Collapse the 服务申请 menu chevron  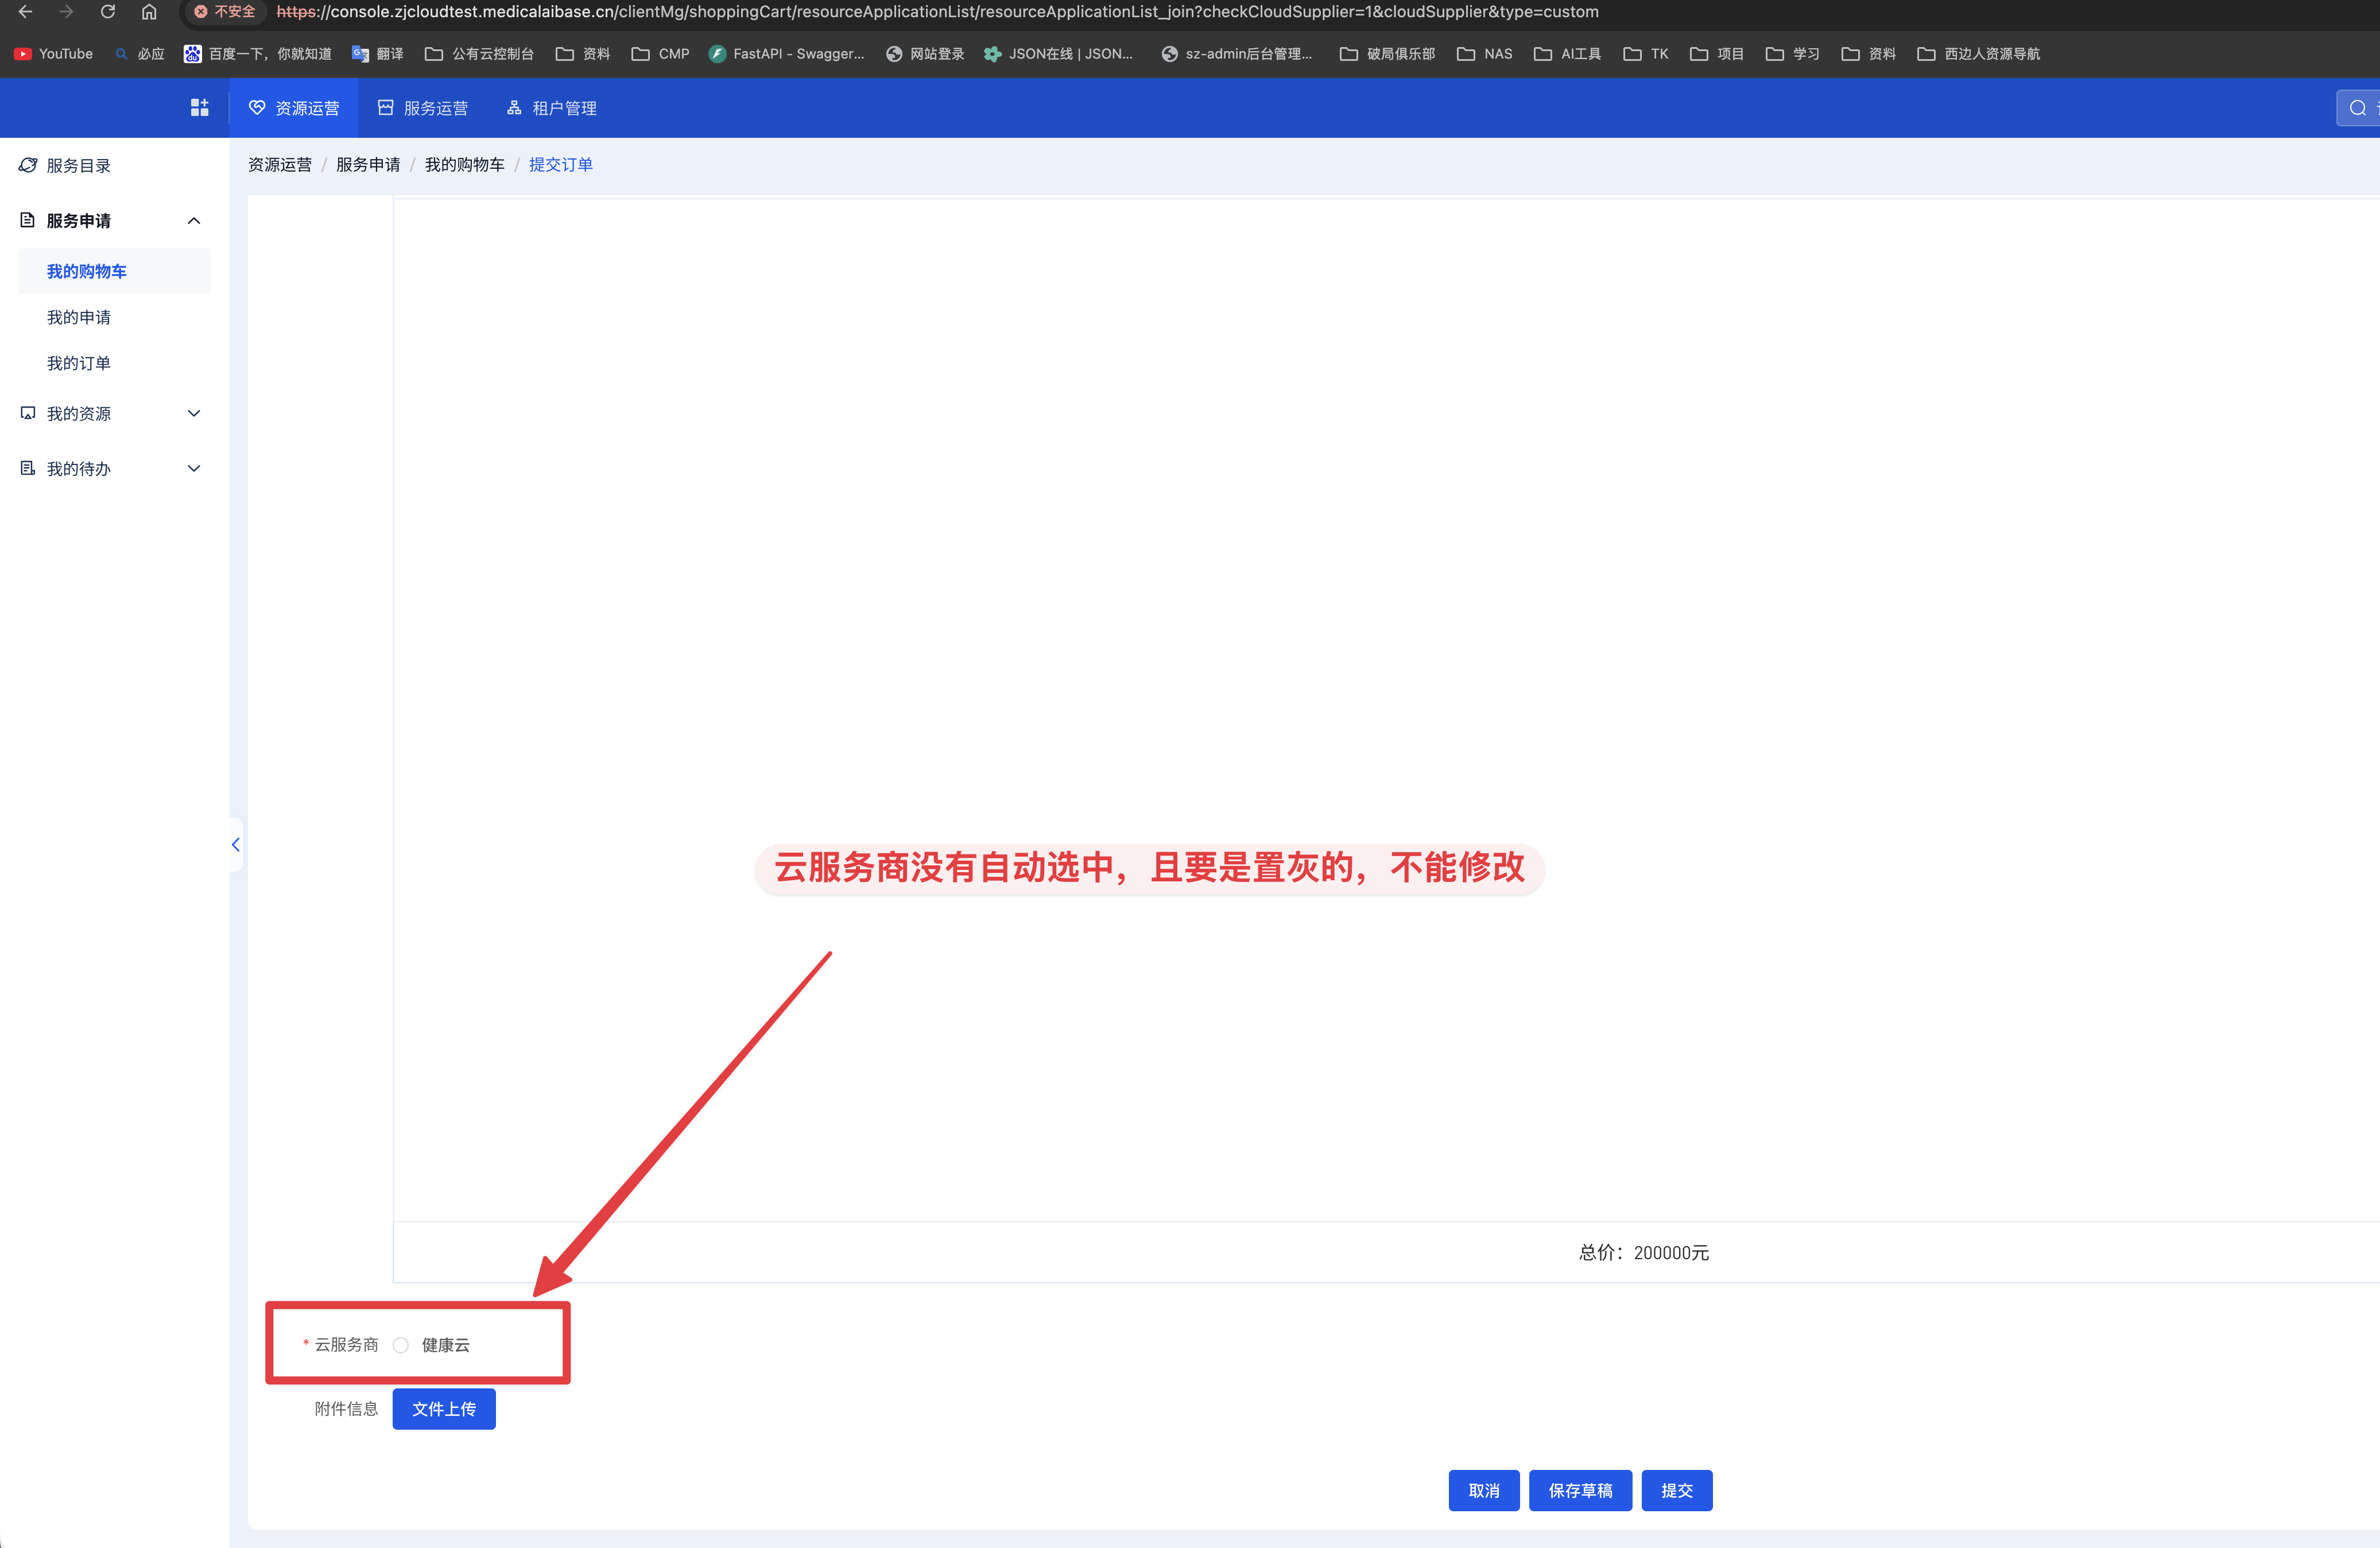pos(194,221)
